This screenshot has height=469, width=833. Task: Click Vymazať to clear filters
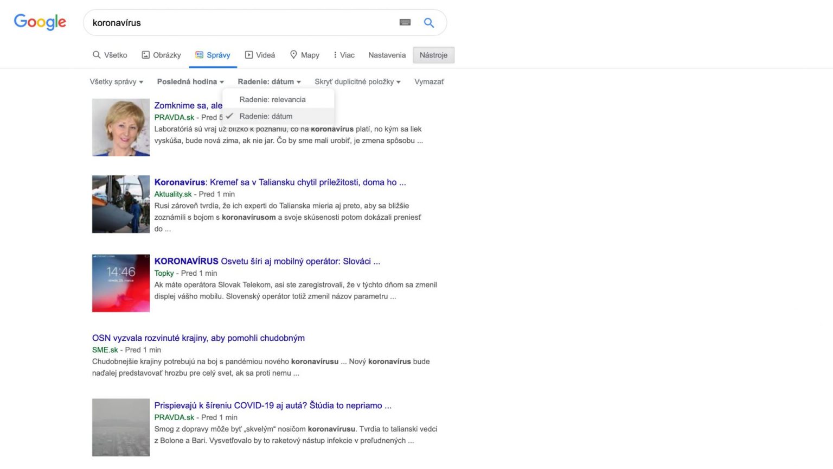point(429,82)
